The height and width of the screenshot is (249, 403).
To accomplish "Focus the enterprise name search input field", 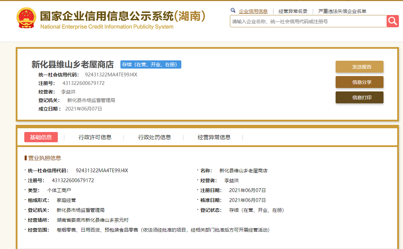I will [x=308, y=21].
